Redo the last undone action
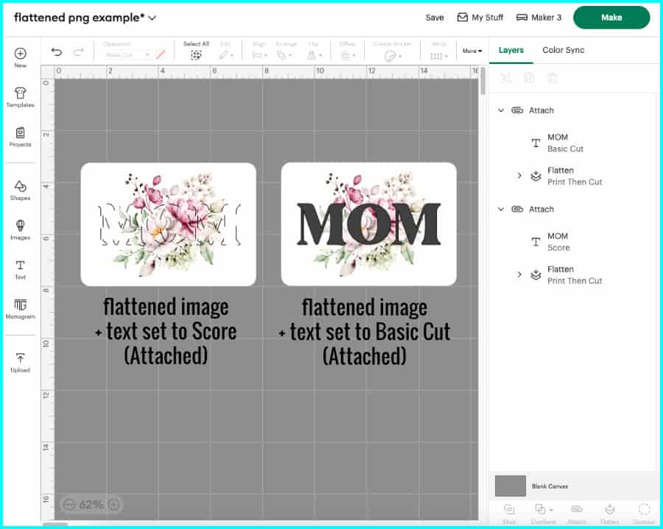The height and width of the screenshot is (529, 663). [79, 52]
